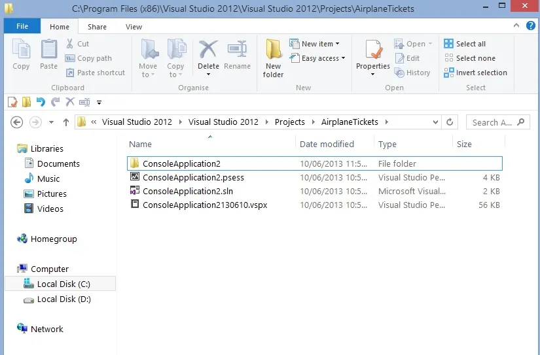Switch to the Home ribbon tab
The height and width of the screenshot is (355, 540).
(59, 27)
